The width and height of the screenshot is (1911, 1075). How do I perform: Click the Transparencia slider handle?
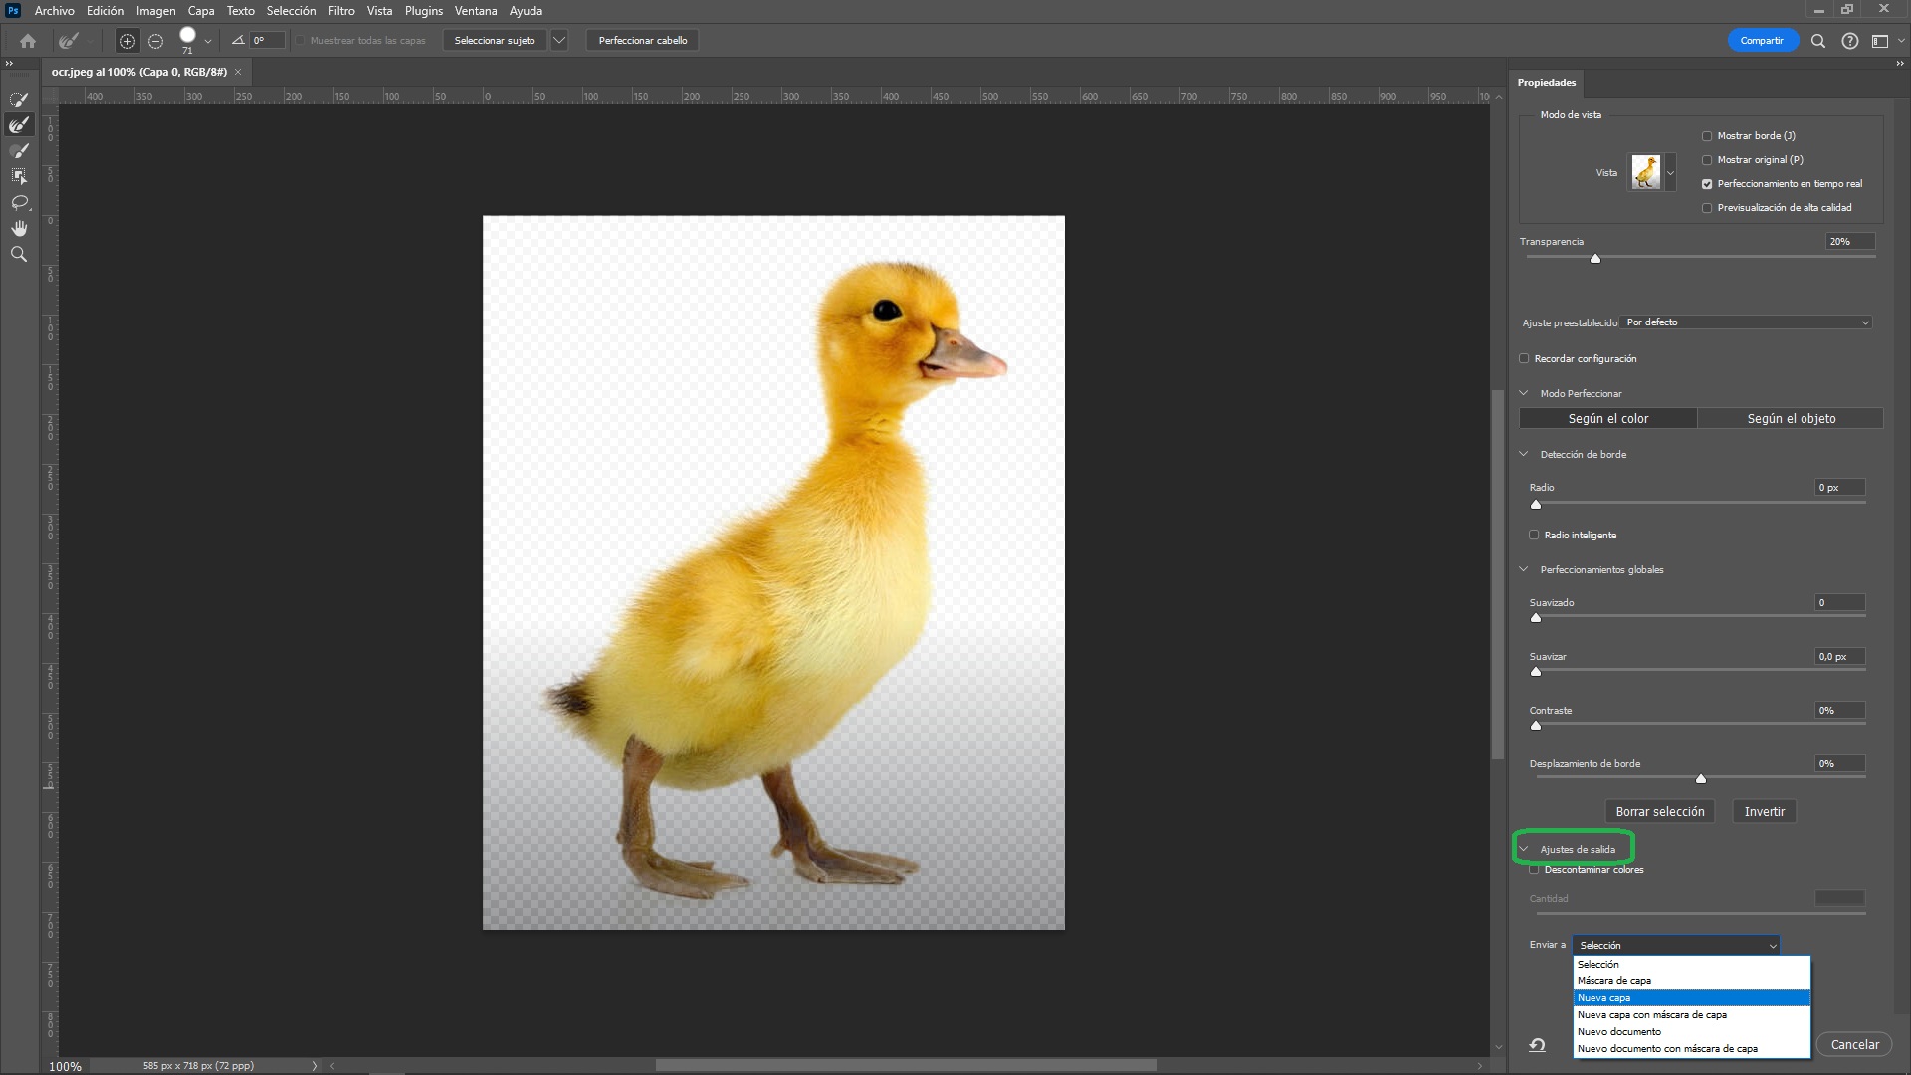click(1595, 259)
